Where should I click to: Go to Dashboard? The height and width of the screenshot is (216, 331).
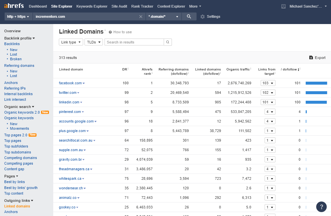coord(38,6)
